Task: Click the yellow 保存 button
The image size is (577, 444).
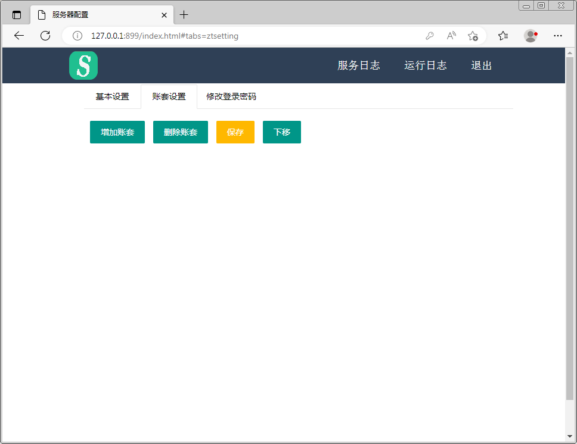Action: pos(235,132)
